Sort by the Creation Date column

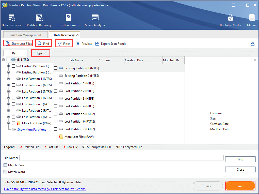pyautogui.click(x=143, y=60)
